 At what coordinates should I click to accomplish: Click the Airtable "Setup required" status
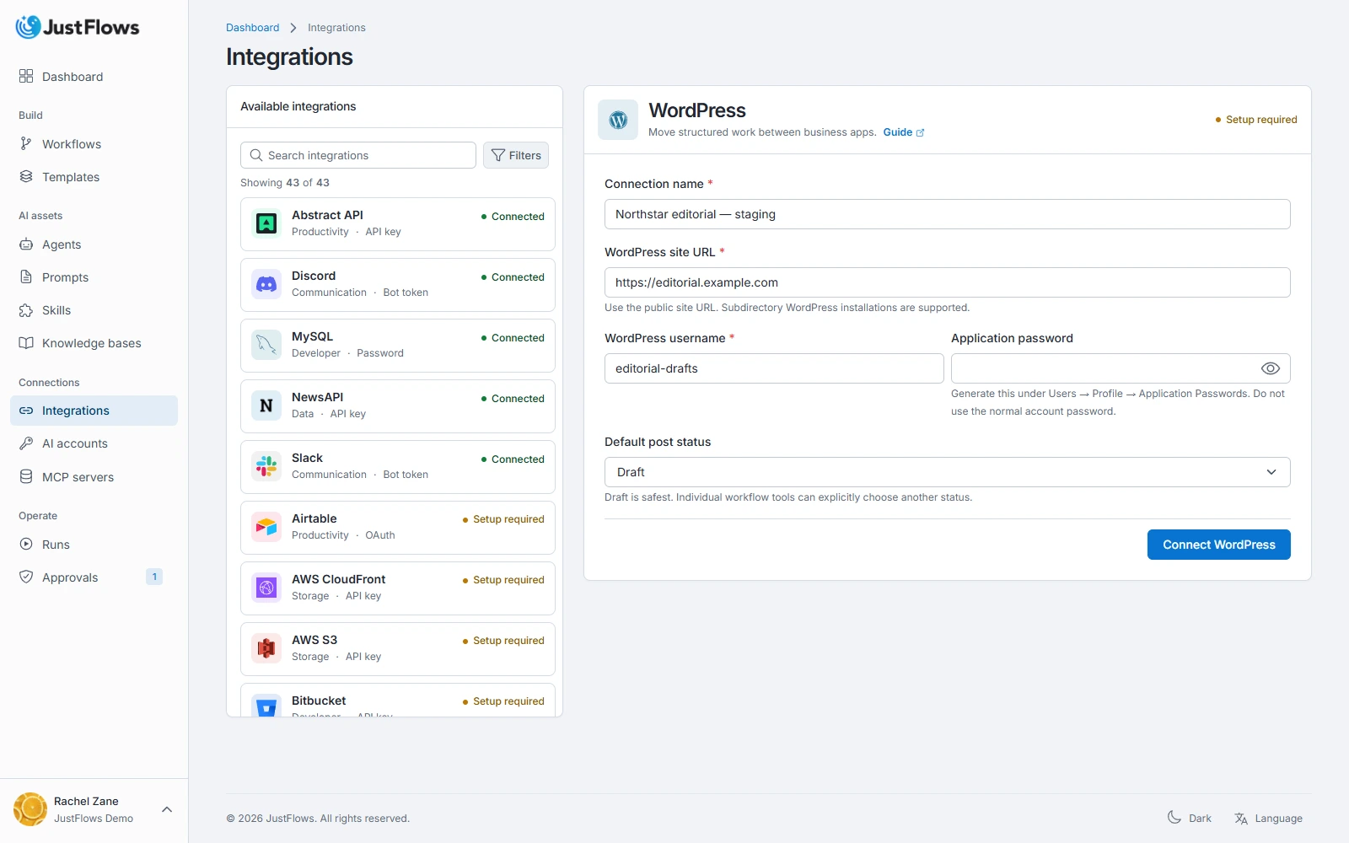pos(503,519)
